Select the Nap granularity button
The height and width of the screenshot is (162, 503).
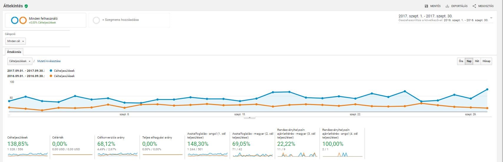coord(469,61)
